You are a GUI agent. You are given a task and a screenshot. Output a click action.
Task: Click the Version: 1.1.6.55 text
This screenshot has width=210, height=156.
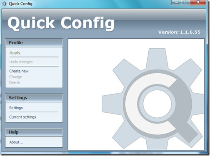(x=179, y=32)
